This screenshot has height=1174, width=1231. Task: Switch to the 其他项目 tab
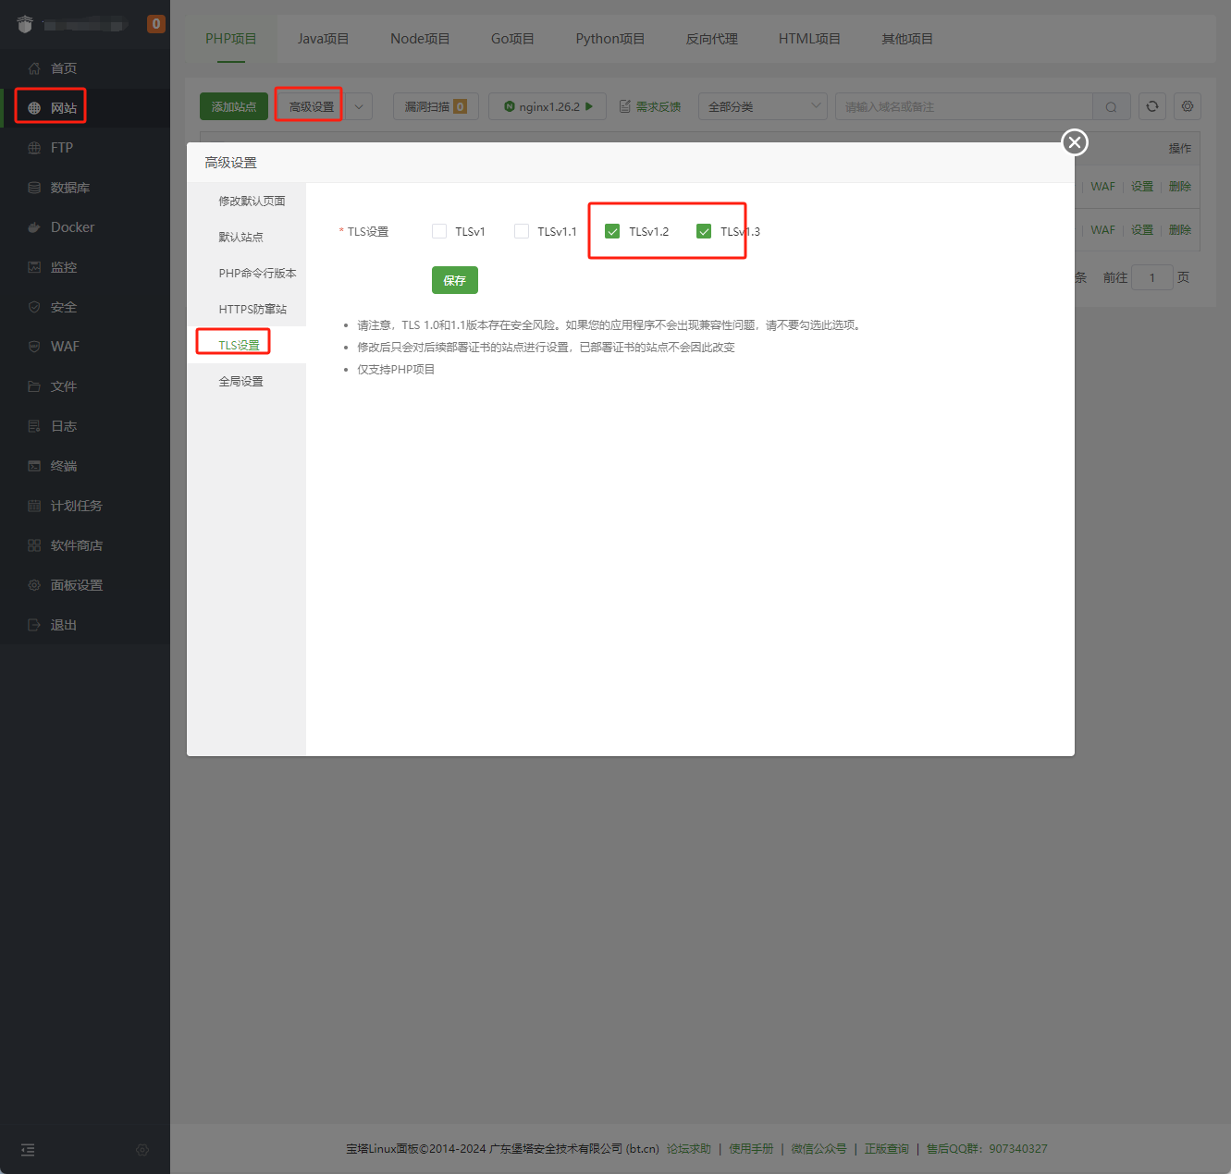point(907,39)
